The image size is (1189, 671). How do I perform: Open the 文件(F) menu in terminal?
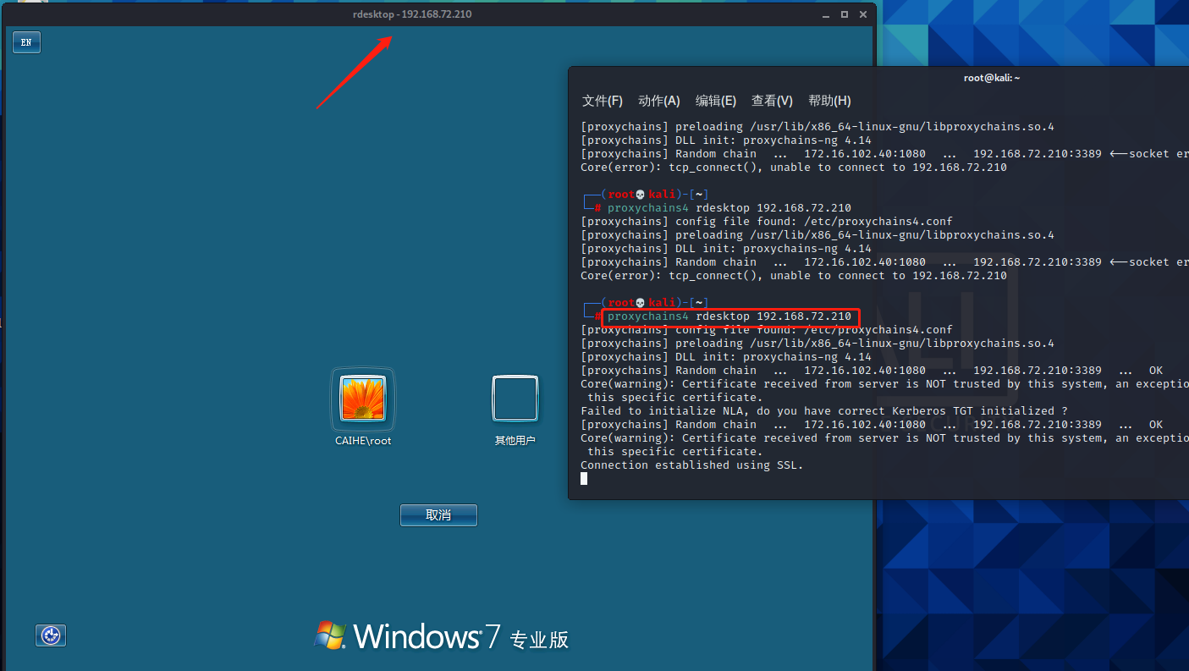[603, 101]
